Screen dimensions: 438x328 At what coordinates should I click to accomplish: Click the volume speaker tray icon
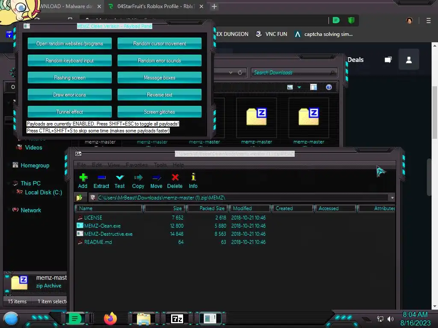[x=390, y=319]
